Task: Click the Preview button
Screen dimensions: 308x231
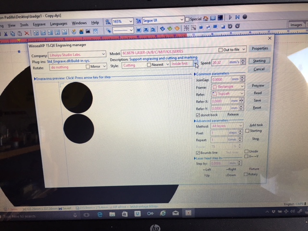Action: point(258,86)
